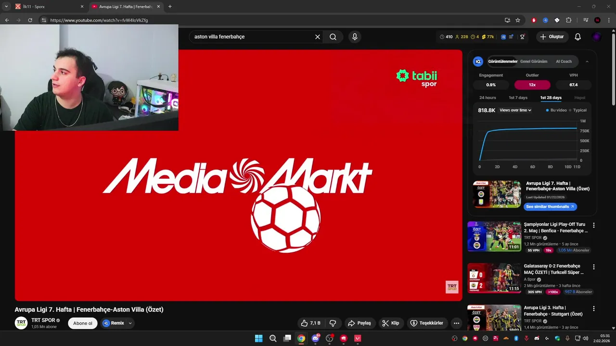
Task: Go back to previous page
Action: 7,20
